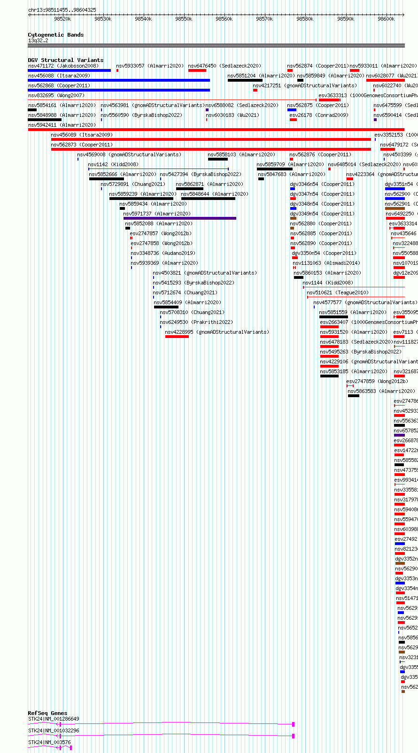Open nsv5851559 (Almarri2020) variant

pyautogui.click(x=353, y=312)
